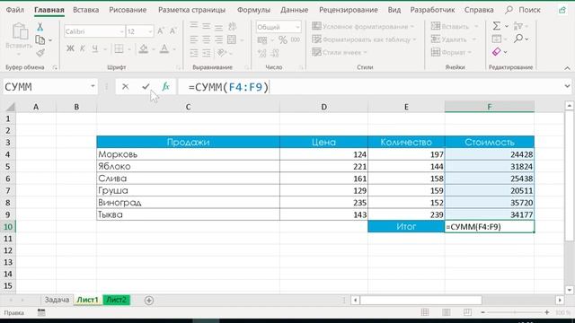Switch to the Рисование tab

(x=128, y=10)
